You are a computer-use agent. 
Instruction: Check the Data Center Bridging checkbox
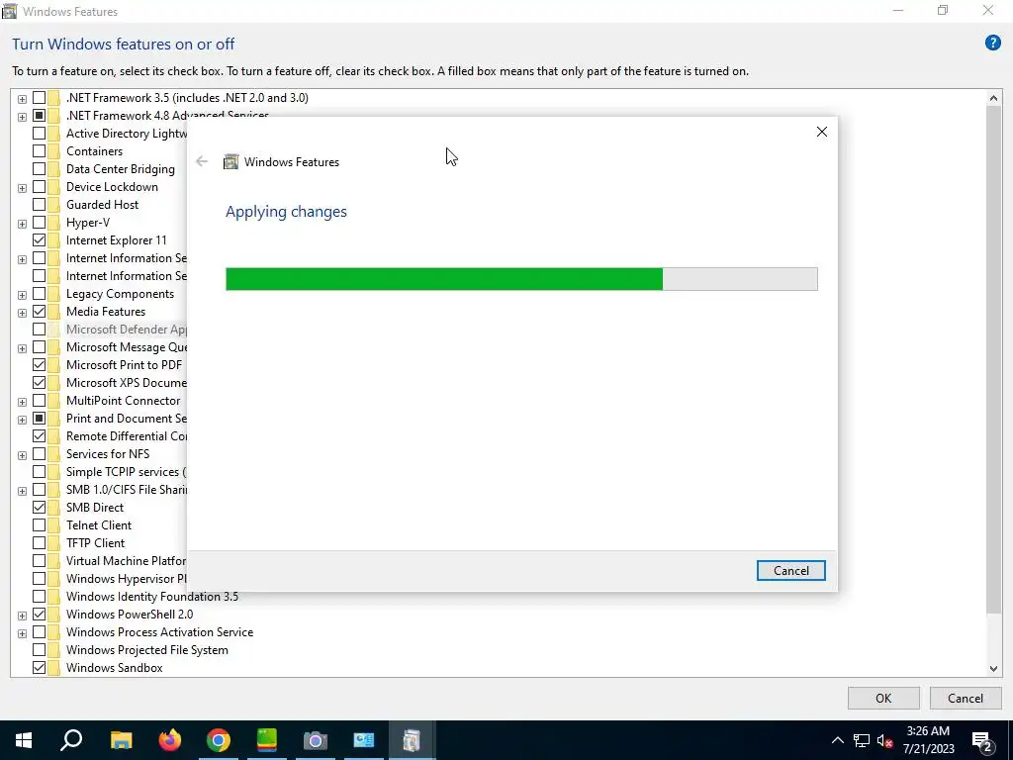click(x=39, y=169)
